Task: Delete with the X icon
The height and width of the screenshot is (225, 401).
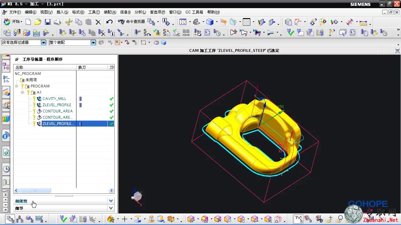Action: click(x=98, y=22)
